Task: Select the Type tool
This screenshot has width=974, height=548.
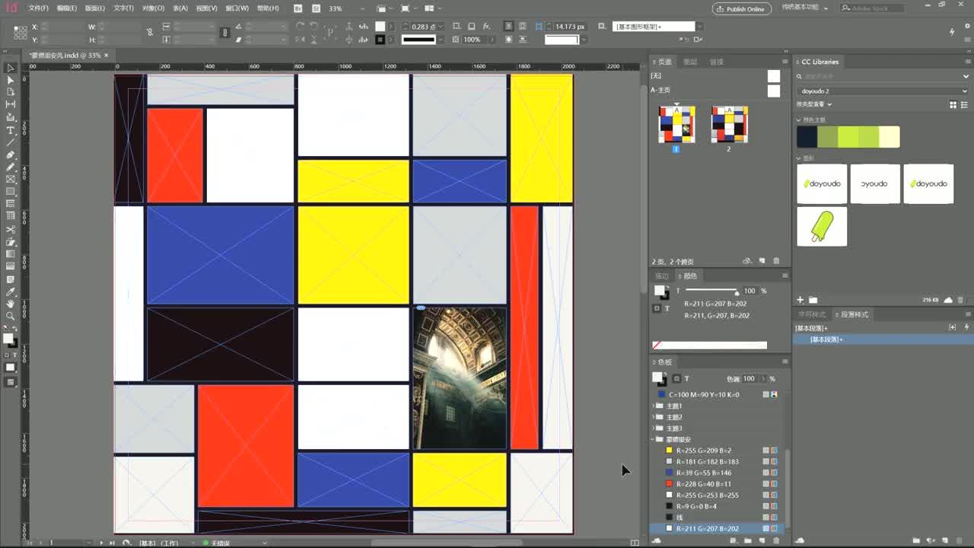Action: click(11, 130)
